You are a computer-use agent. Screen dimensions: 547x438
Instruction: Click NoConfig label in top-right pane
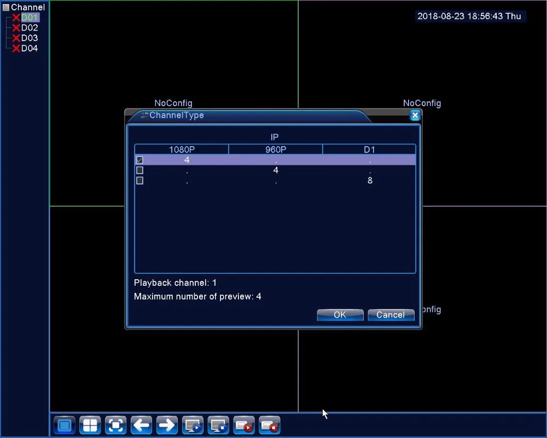click(x=422, y=103)
